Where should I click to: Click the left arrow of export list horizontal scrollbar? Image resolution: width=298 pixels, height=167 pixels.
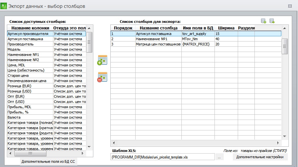(x=114, y=143)
